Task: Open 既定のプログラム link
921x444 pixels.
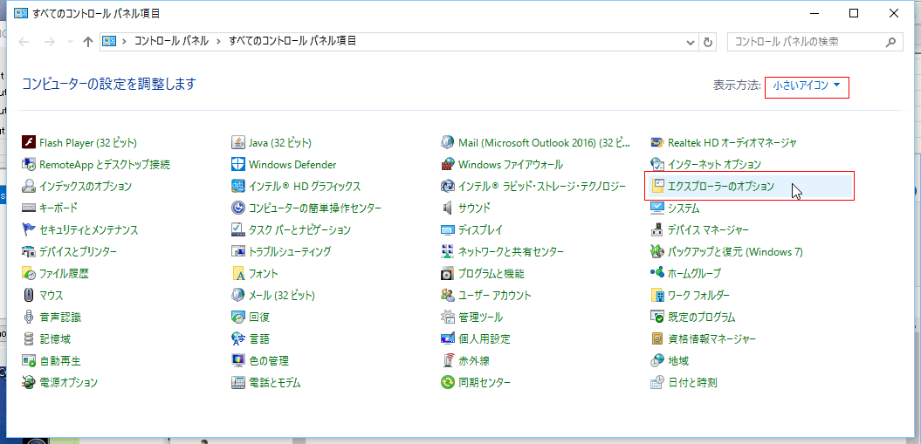Action: point(701,318)
